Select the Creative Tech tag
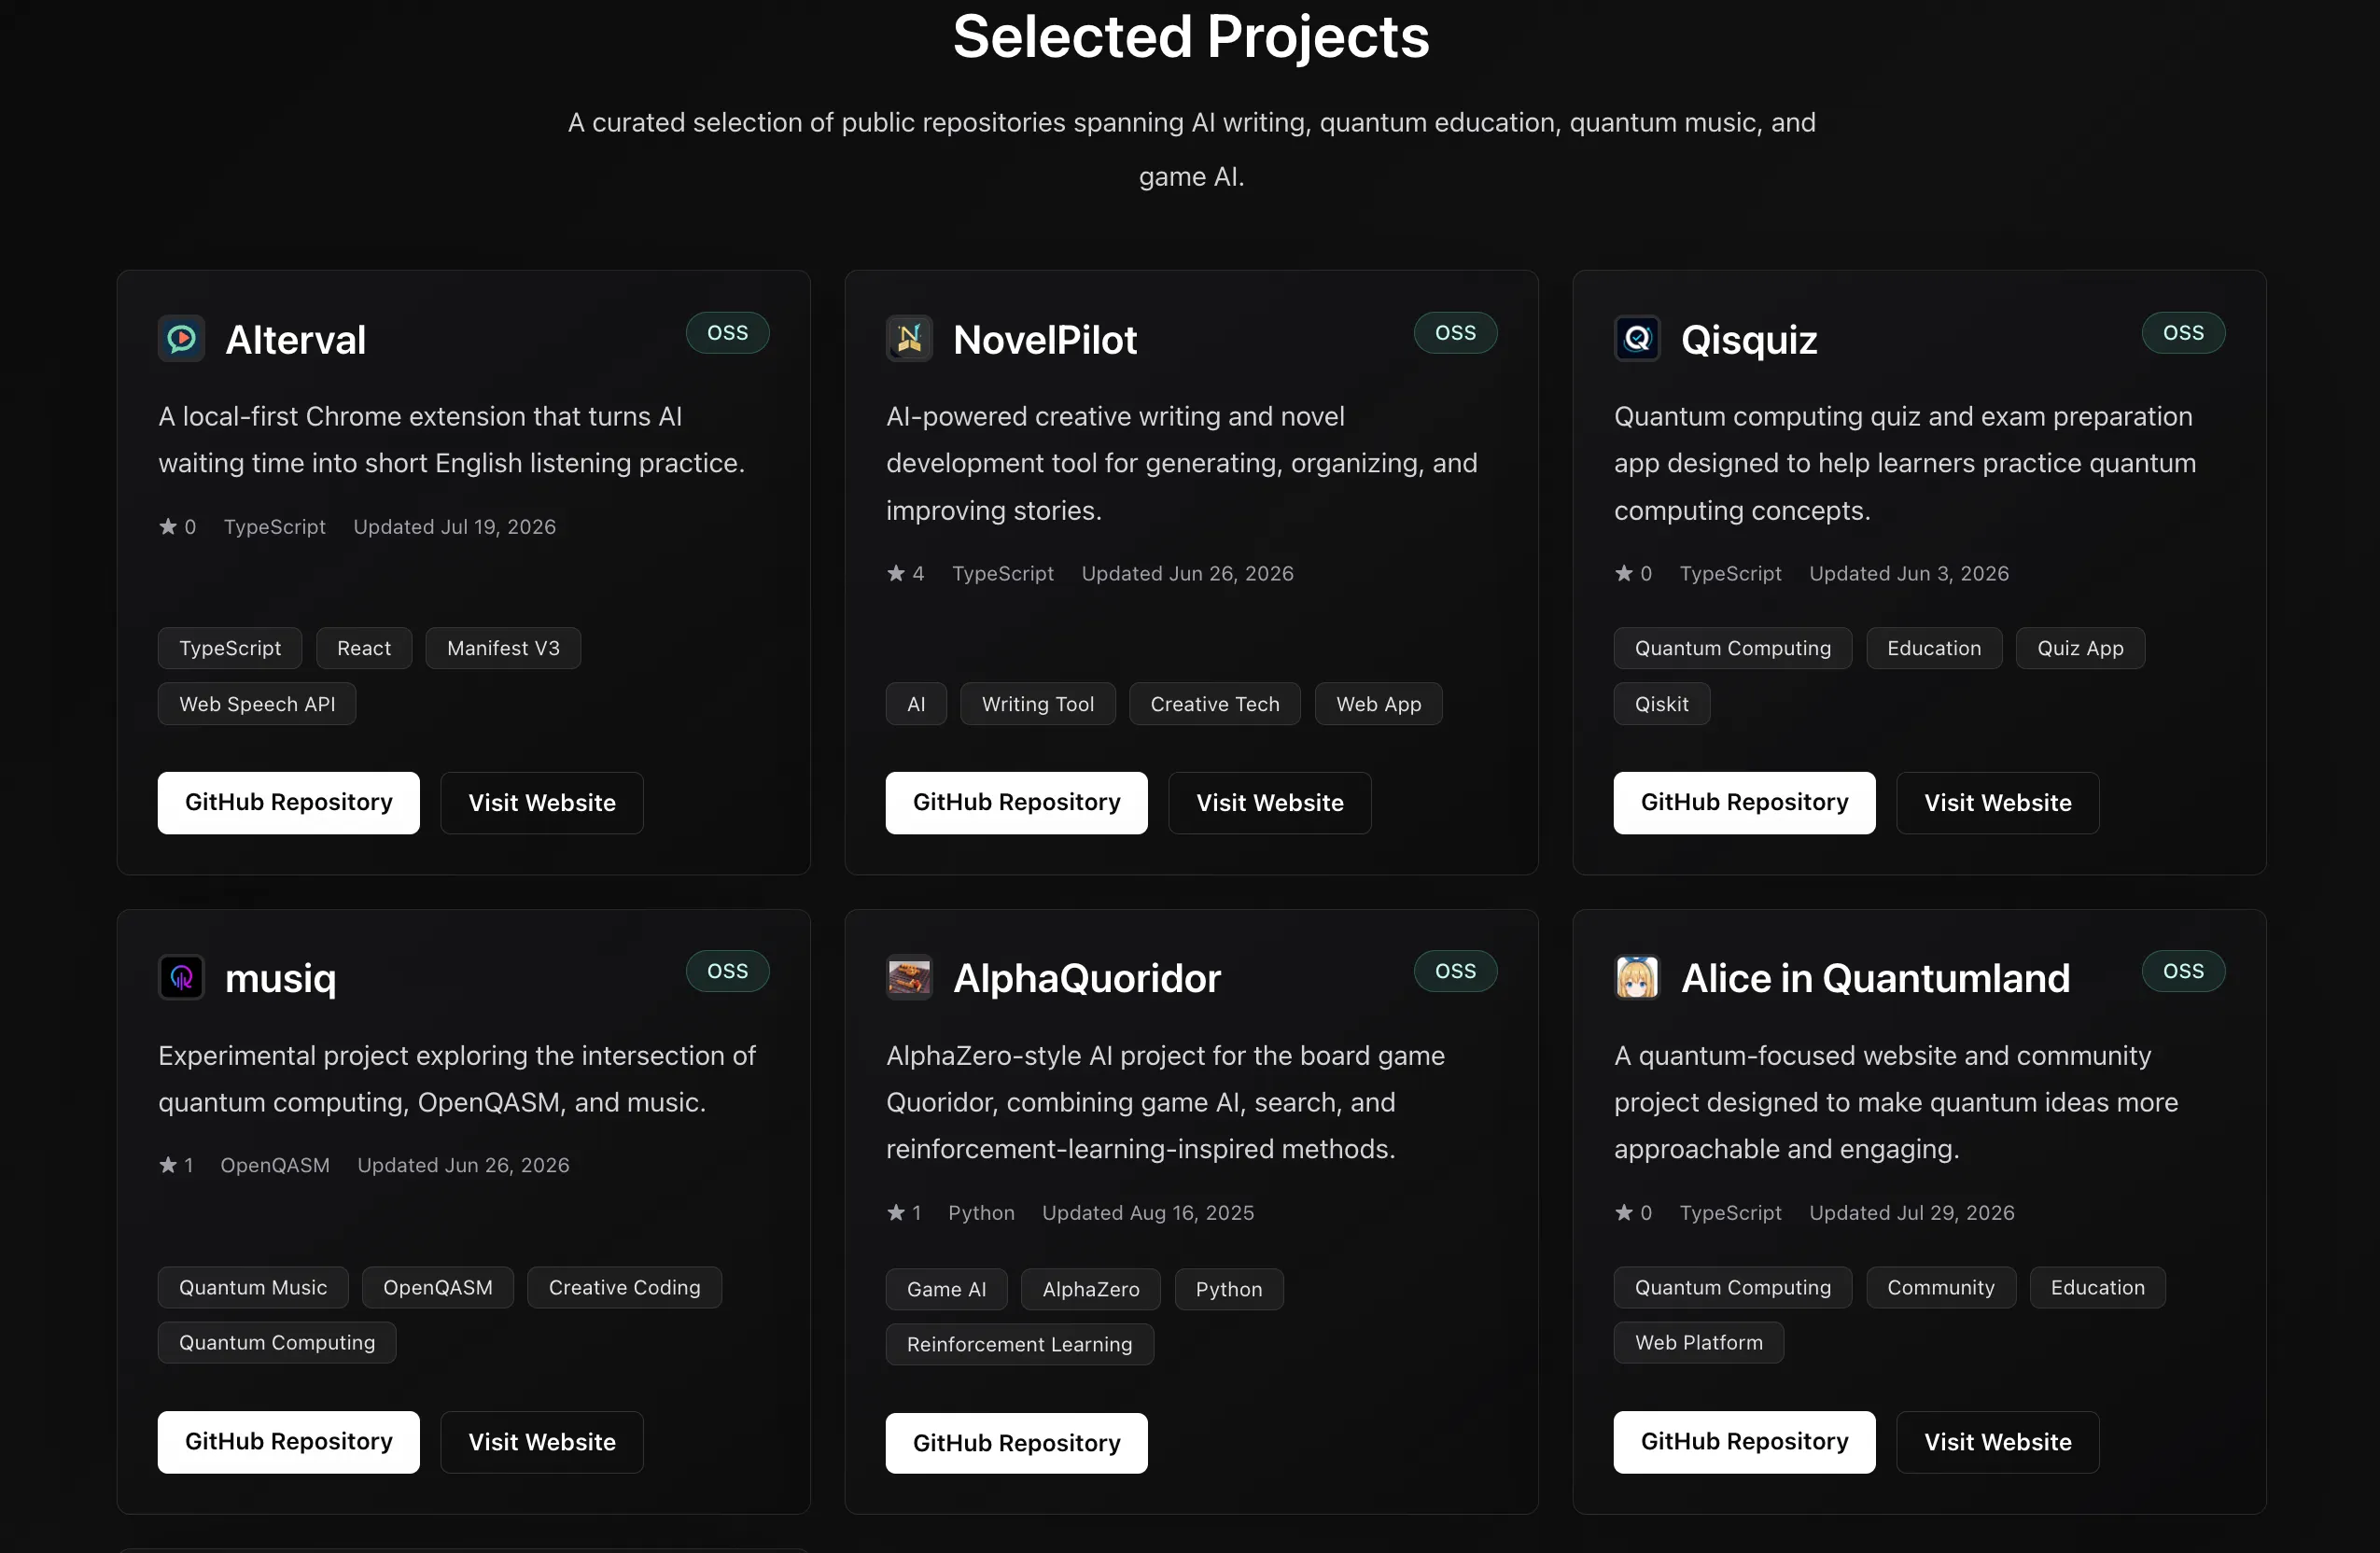 (x=1215, y=704)
